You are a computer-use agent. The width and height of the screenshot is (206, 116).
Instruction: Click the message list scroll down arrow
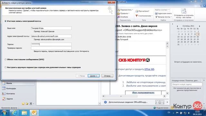point(99,104)
